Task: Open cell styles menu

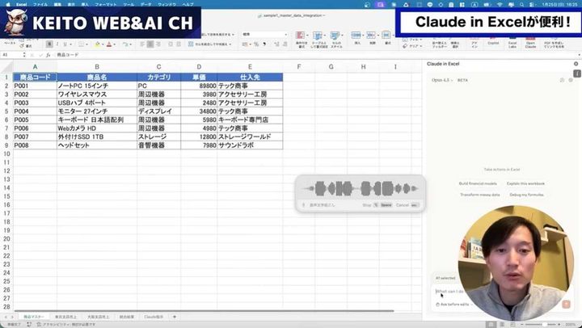Action: [x=336, y=40]
